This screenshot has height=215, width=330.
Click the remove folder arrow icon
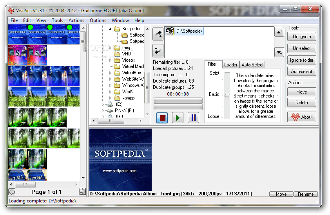point(158,51)
